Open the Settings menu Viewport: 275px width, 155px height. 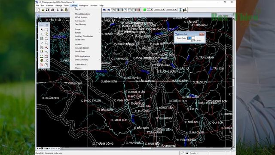point(58,6)
